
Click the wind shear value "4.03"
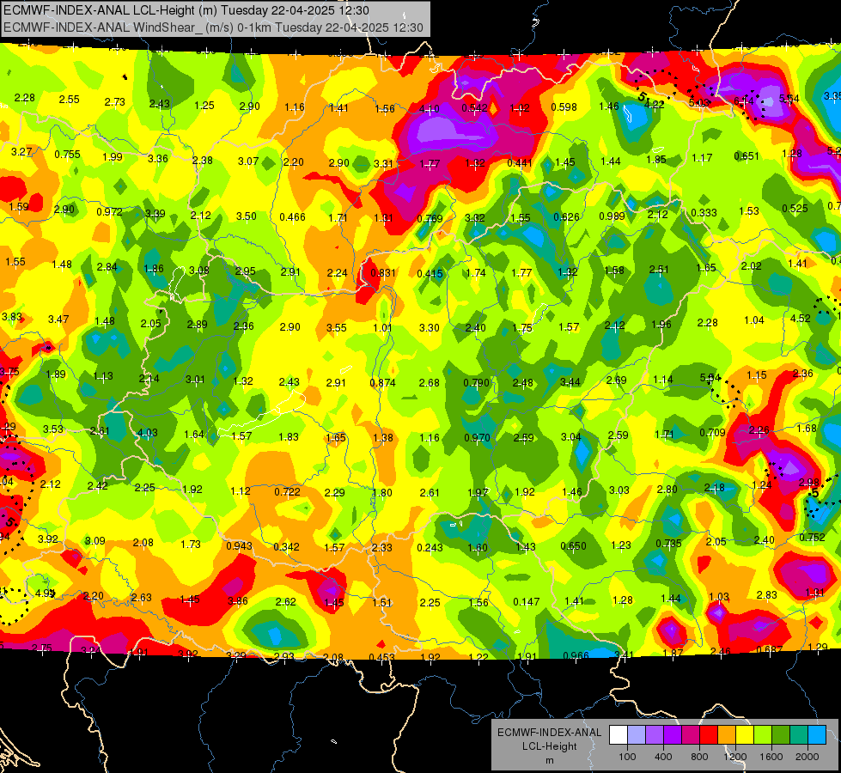coord(148,433)
